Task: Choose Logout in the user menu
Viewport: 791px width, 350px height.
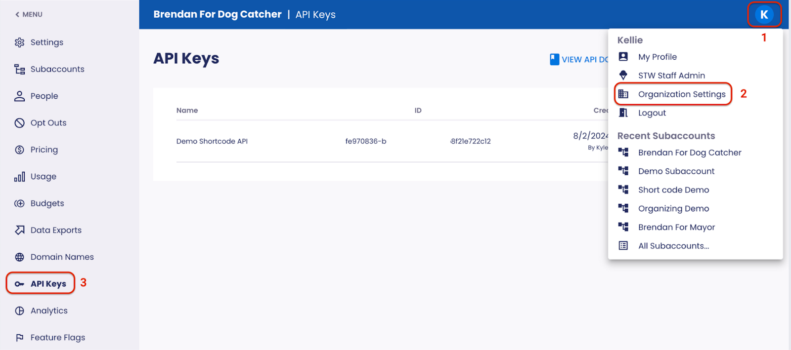Action: click(652, 113)
